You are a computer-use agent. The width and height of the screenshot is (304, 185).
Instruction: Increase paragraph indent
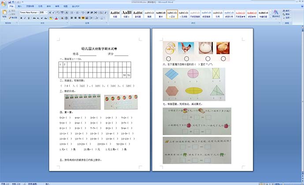92,12
